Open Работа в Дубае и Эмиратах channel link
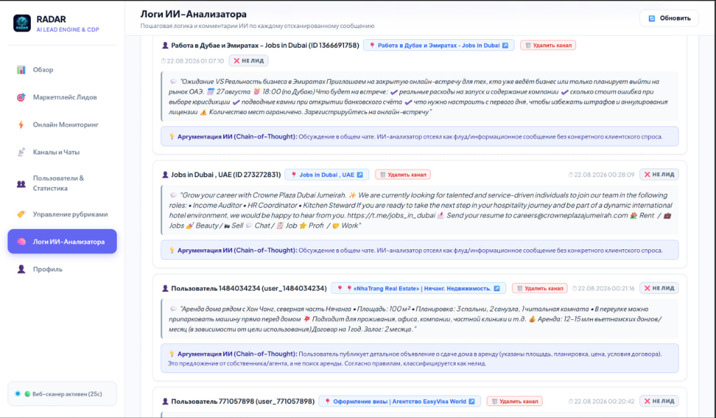 pos(438,46)
